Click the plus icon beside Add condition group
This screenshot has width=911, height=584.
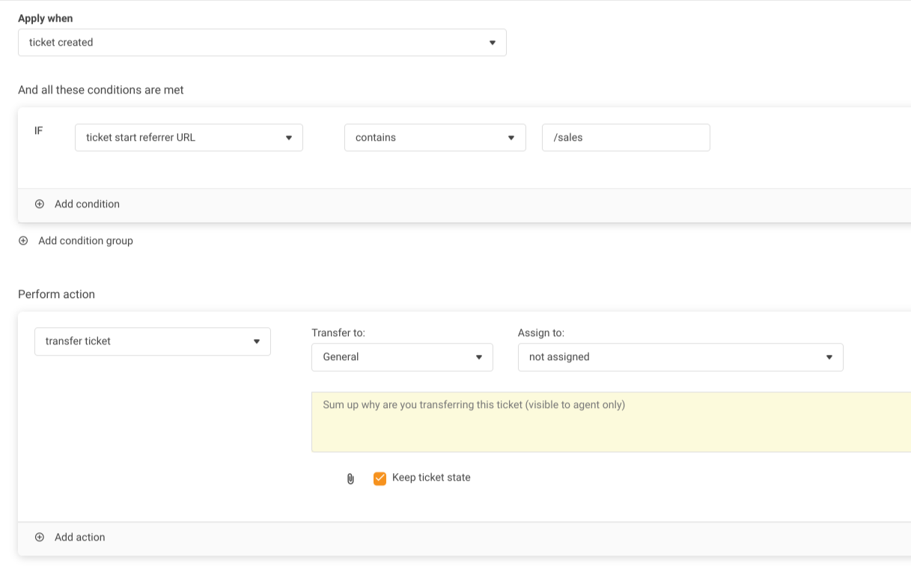(23, 240)
